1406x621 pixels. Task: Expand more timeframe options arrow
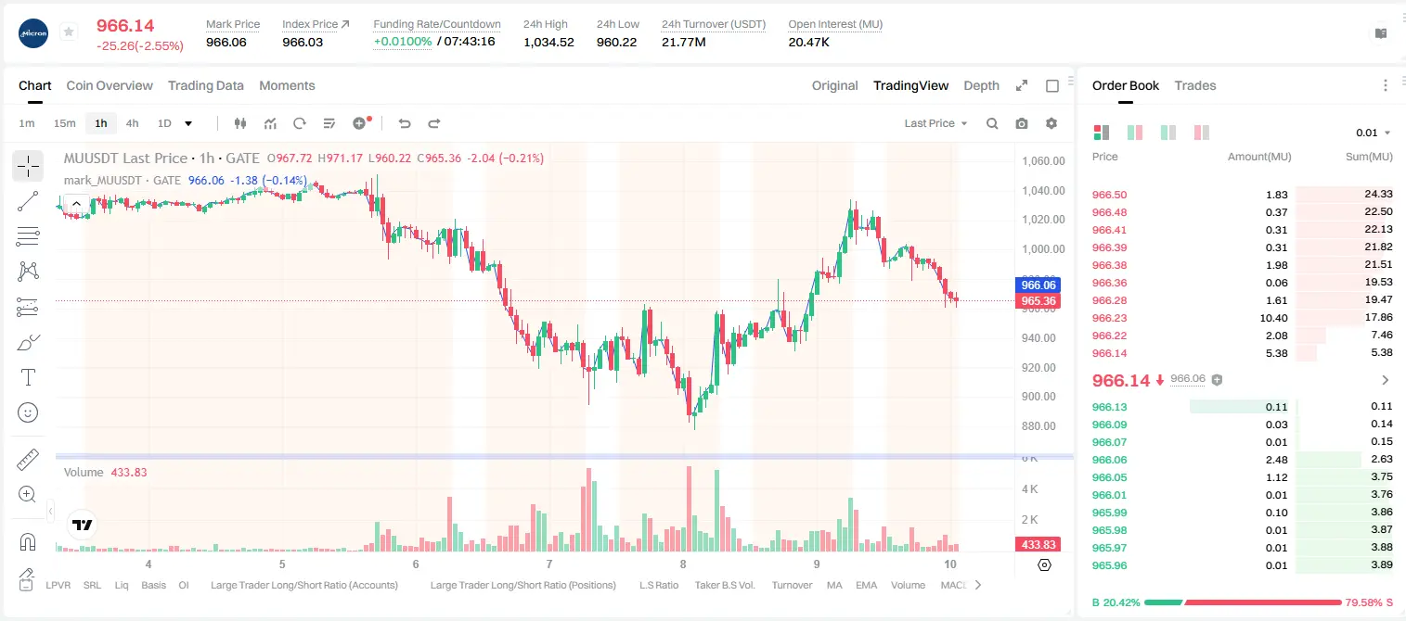(x=189, y=123)
